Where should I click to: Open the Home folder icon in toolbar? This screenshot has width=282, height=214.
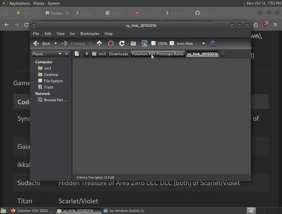(x=133, y=43)
